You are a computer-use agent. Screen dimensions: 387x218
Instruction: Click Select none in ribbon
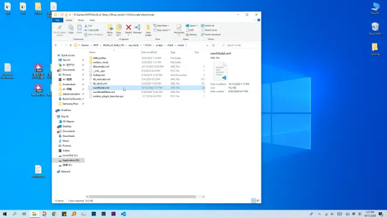[x=209, y=30]
